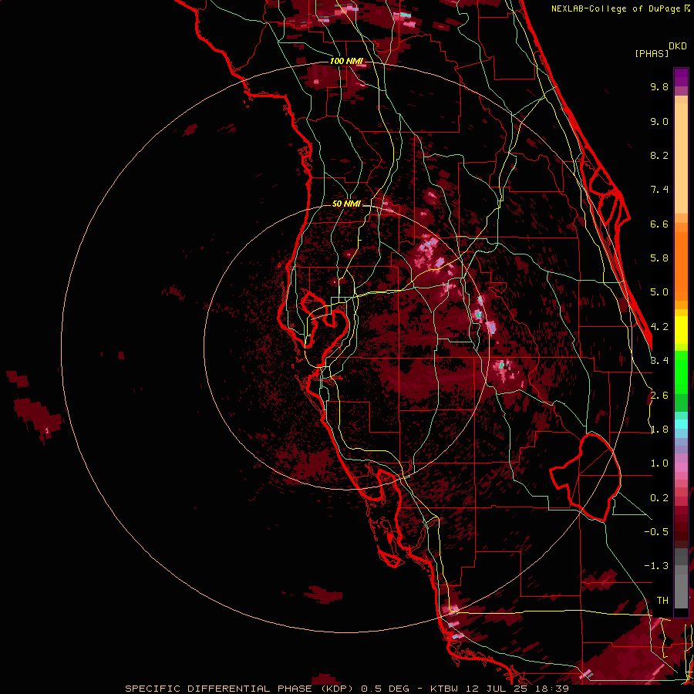The image size is (694, 694).
Task: Pick the gray bottom segment of the color scale
Action: coord(681,587)
